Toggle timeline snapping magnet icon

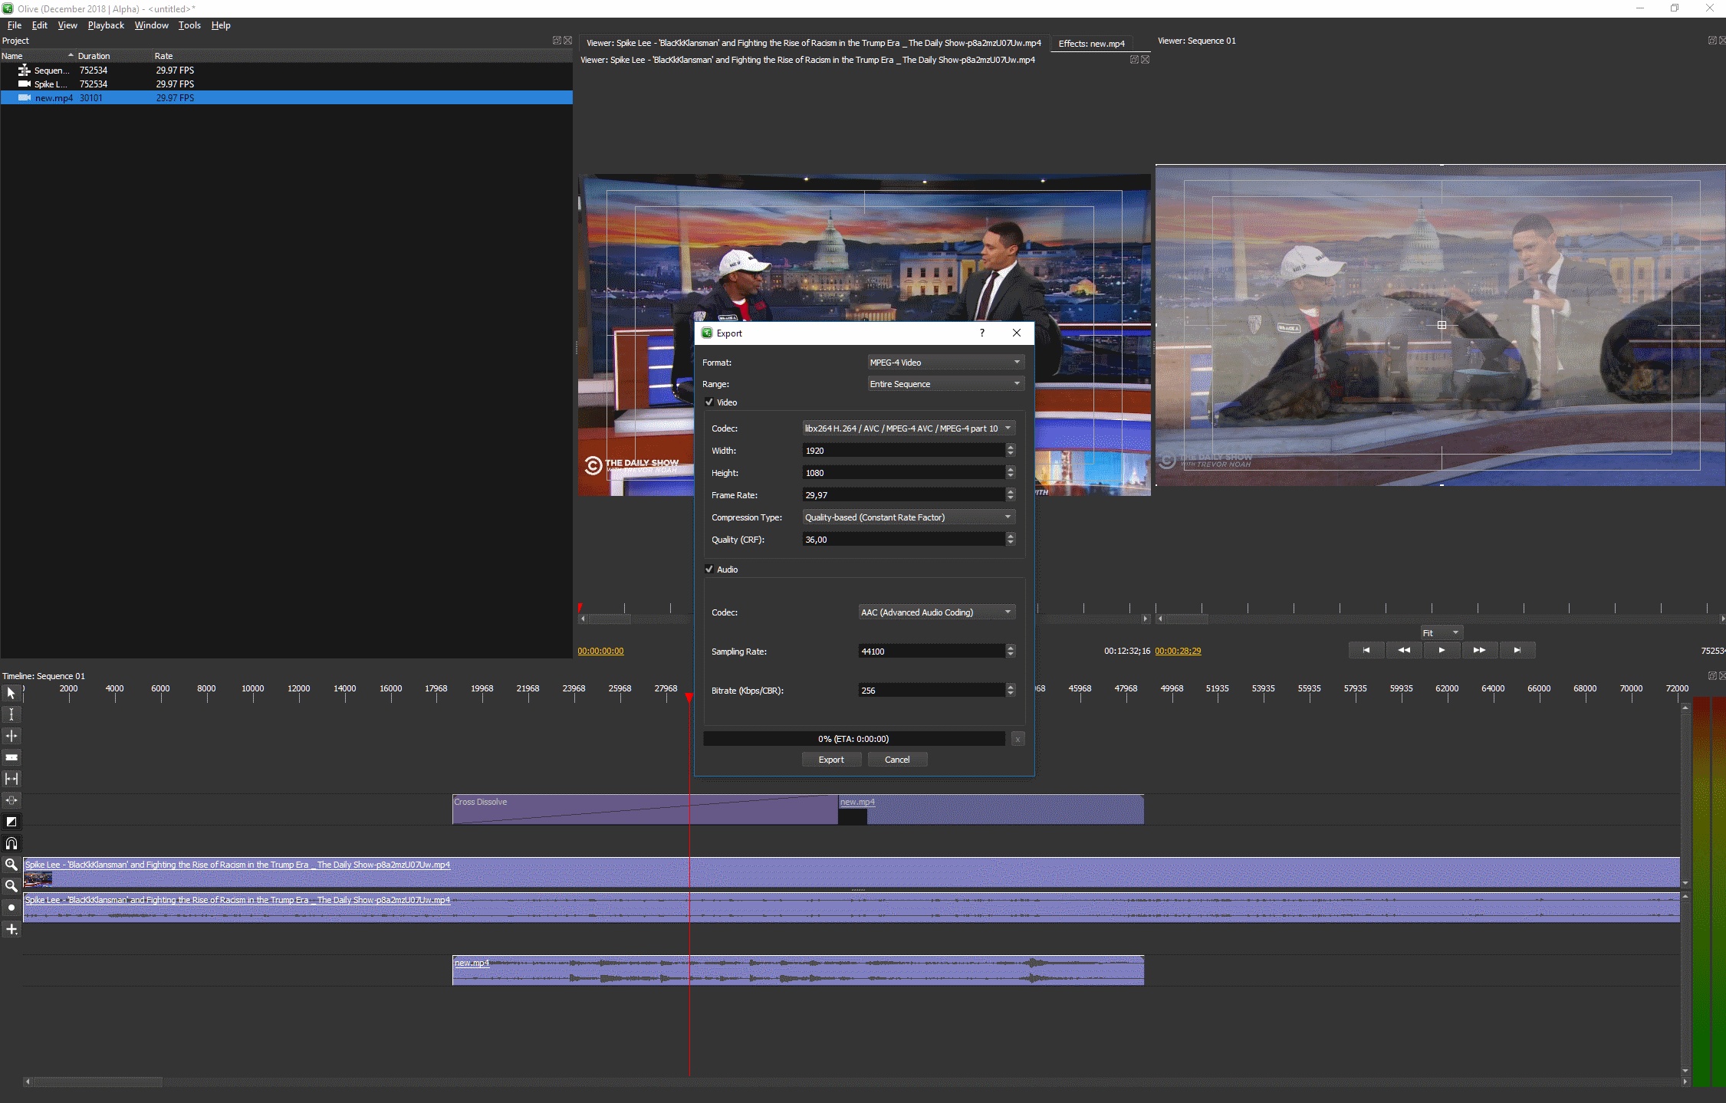point(12,843)
